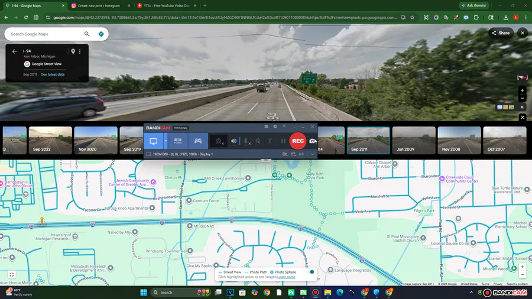
Task: Open Learn more link in legend
Action: [286, 277]
